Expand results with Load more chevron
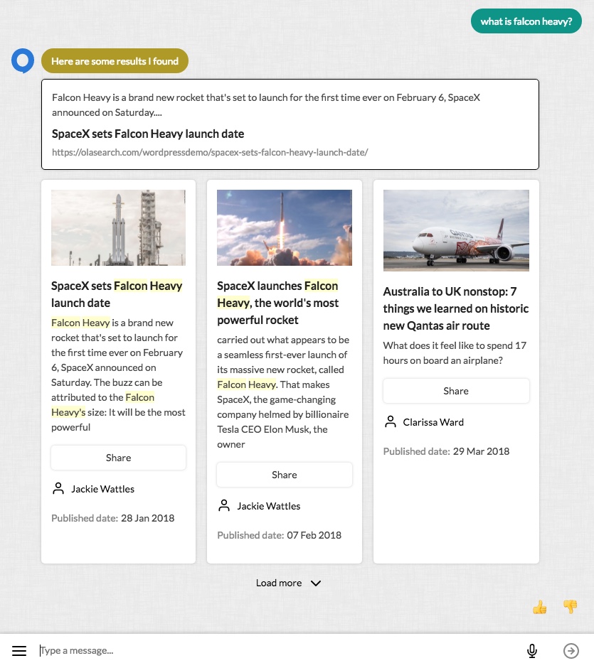The width and height of the screenshot is (594, 668). click(x=316, y=583)
